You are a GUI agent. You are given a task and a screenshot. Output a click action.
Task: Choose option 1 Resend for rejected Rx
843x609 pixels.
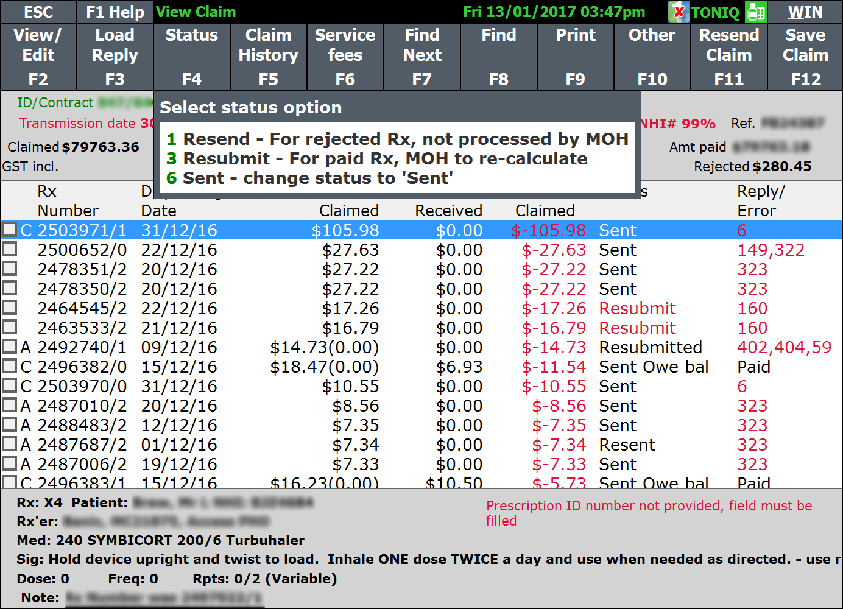(x=397, y=139)
